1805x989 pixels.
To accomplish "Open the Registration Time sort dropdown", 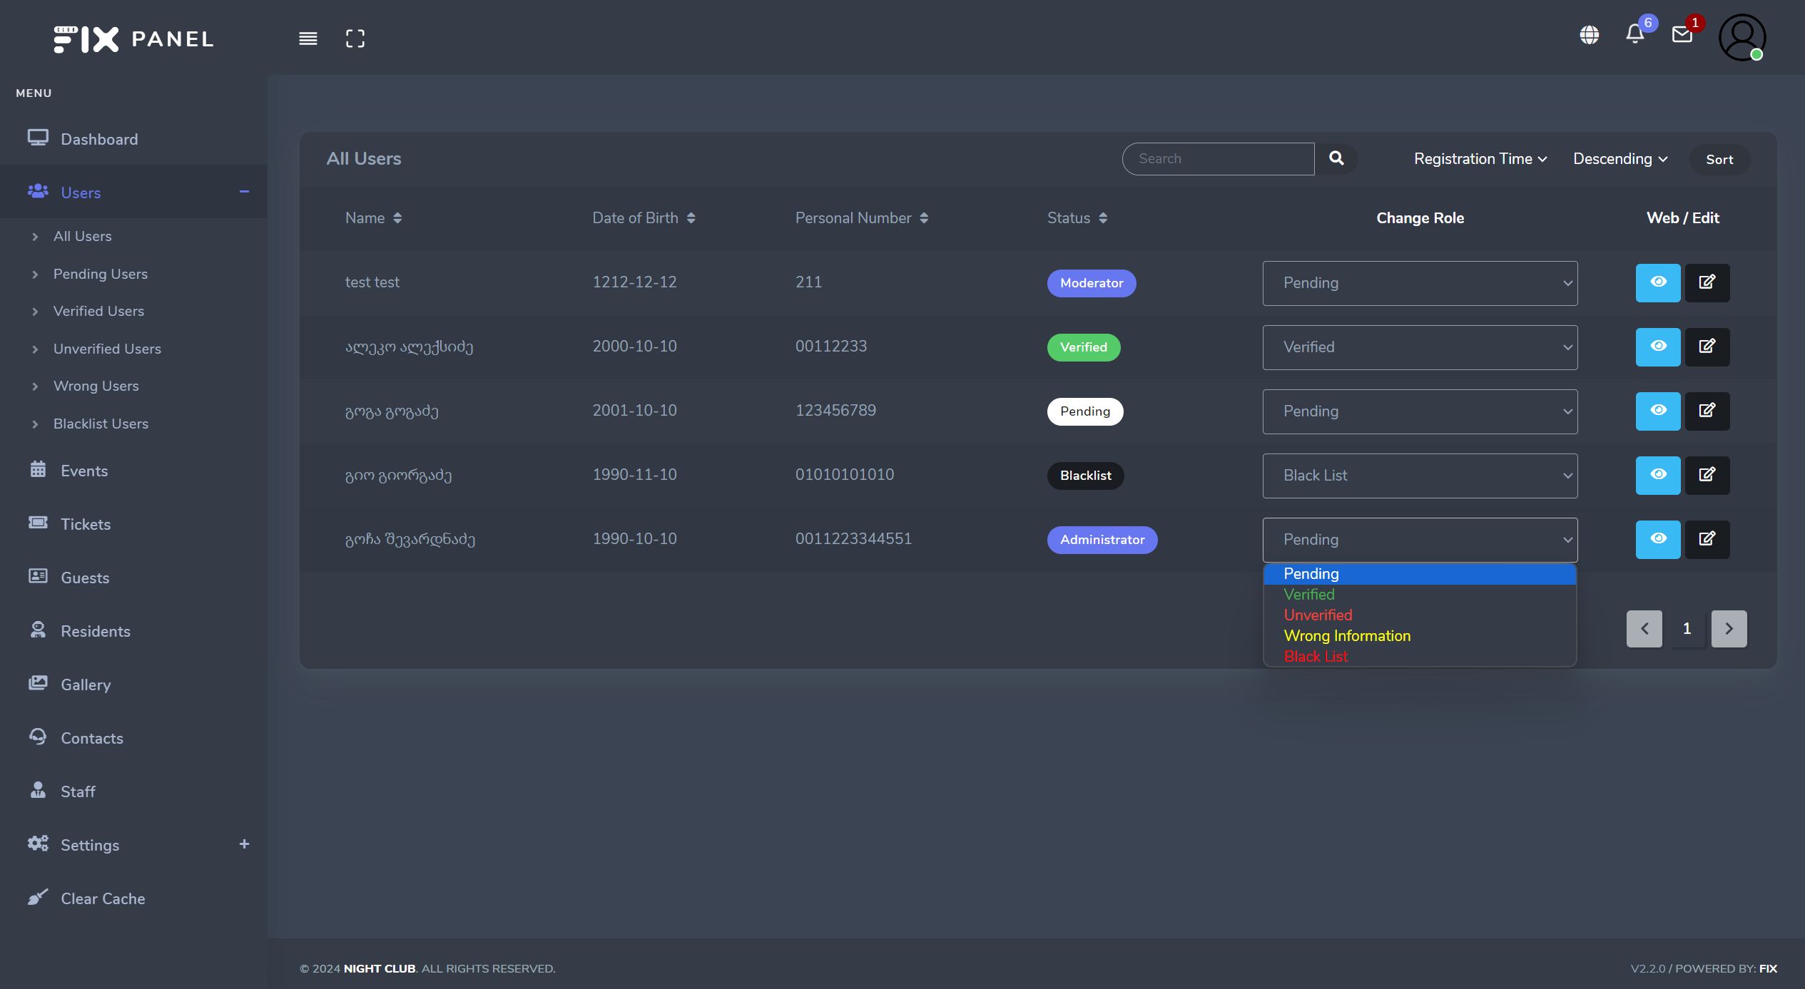I will click(1480, 159).
